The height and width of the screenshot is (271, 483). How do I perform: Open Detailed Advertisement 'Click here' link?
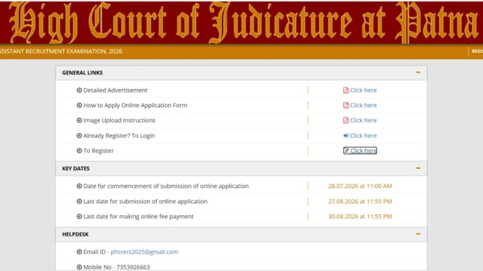[x=363, y=90]
